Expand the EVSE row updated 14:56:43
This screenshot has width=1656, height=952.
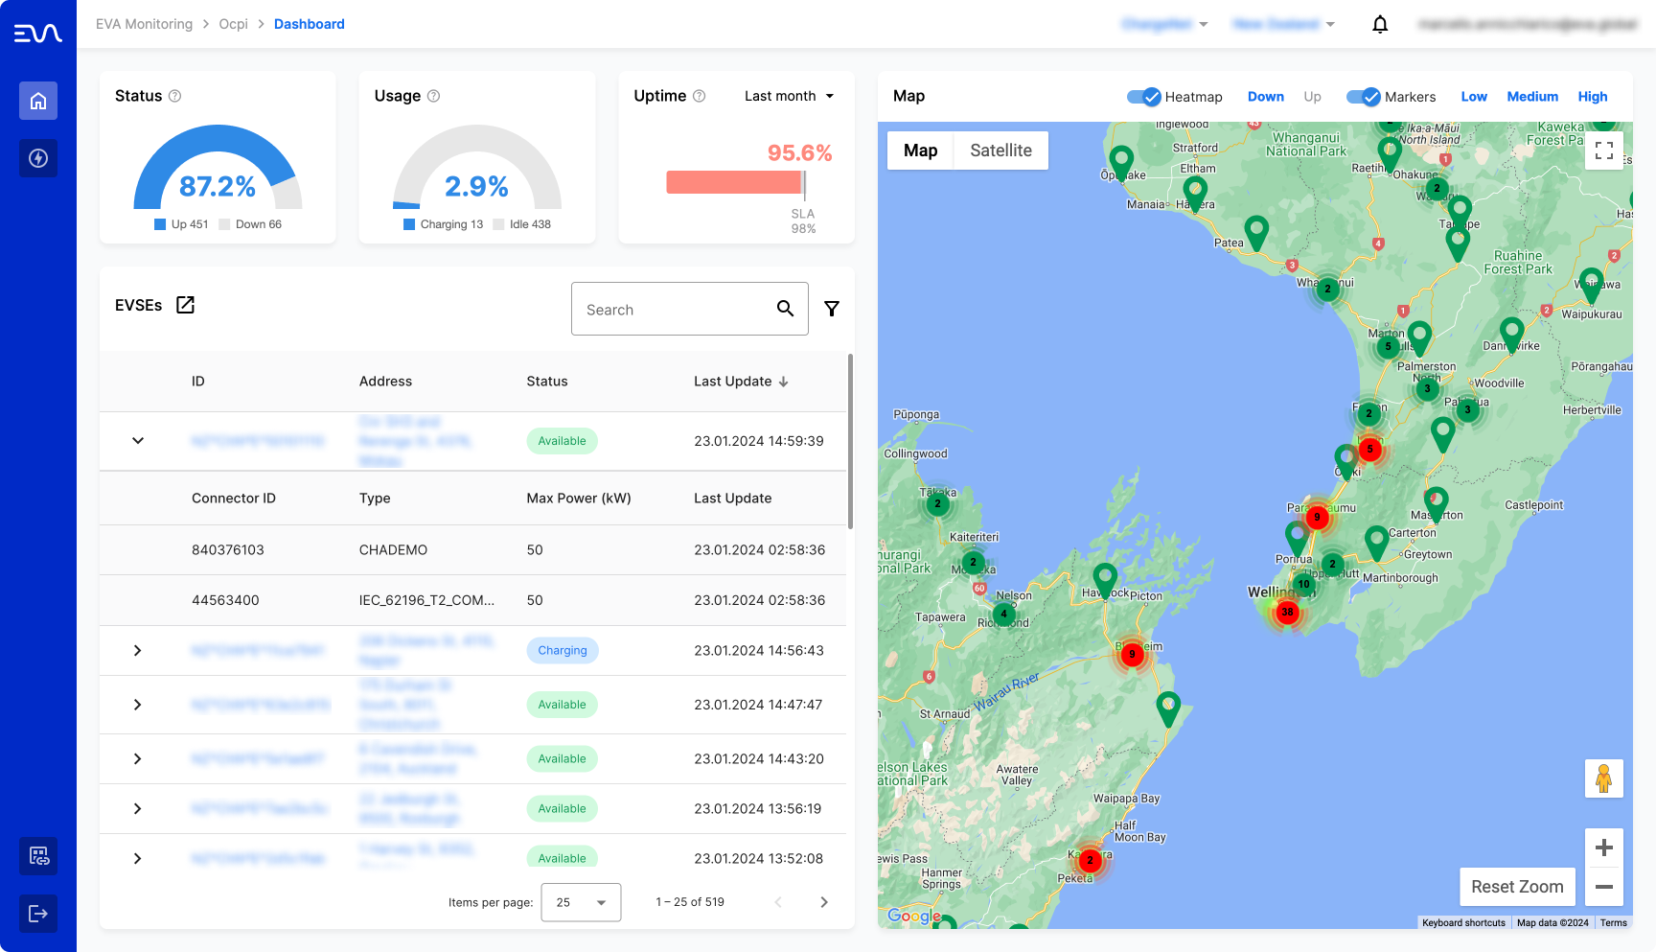138,651
